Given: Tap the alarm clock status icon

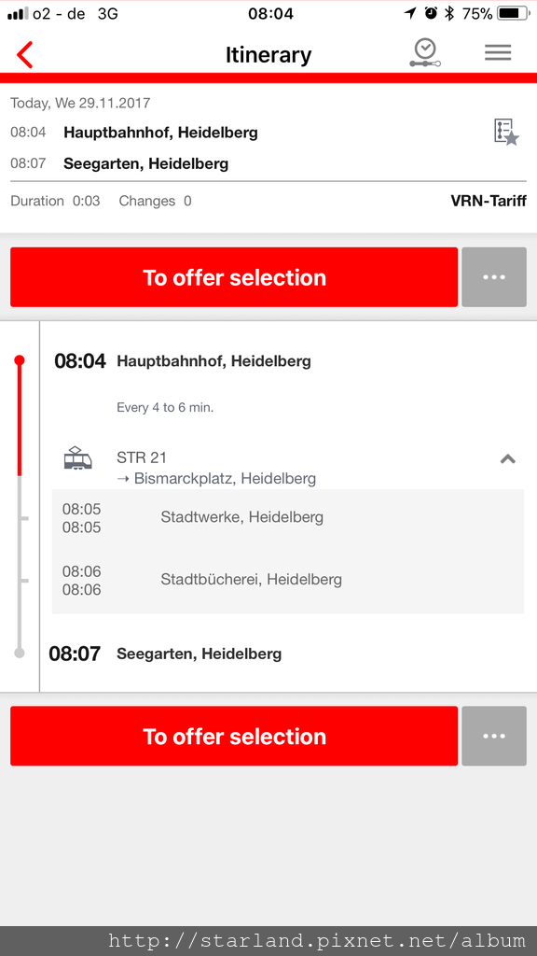Looking at the screenshot, I should click(431, 13).
